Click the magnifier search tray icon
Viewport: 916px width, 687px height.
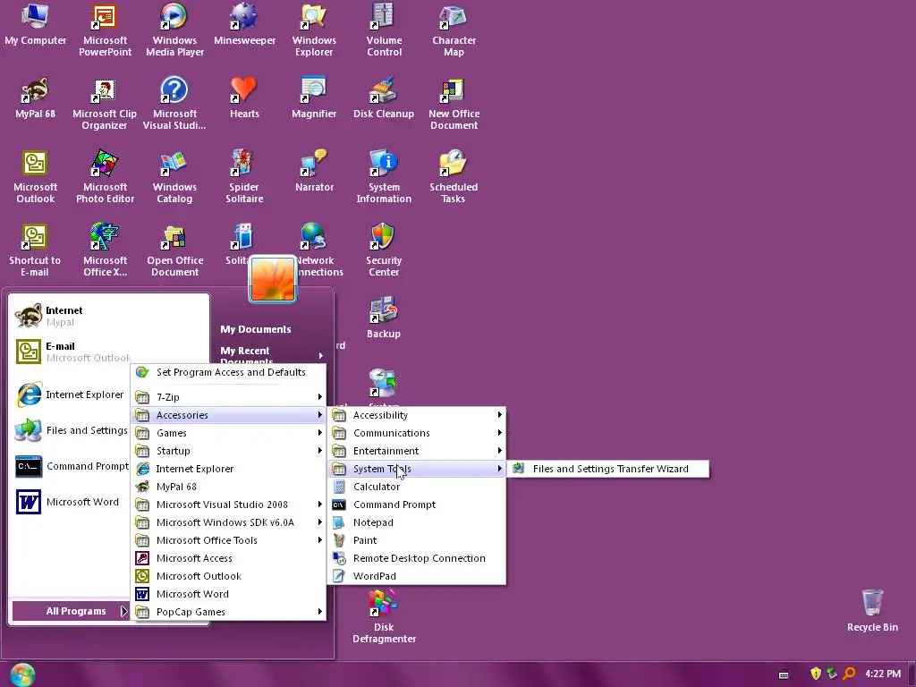(850, 674)
